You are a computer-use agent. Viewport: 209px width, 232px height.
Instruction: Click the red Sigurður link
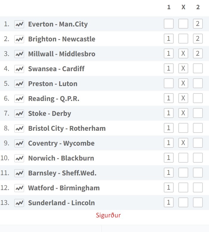[108, 215]
